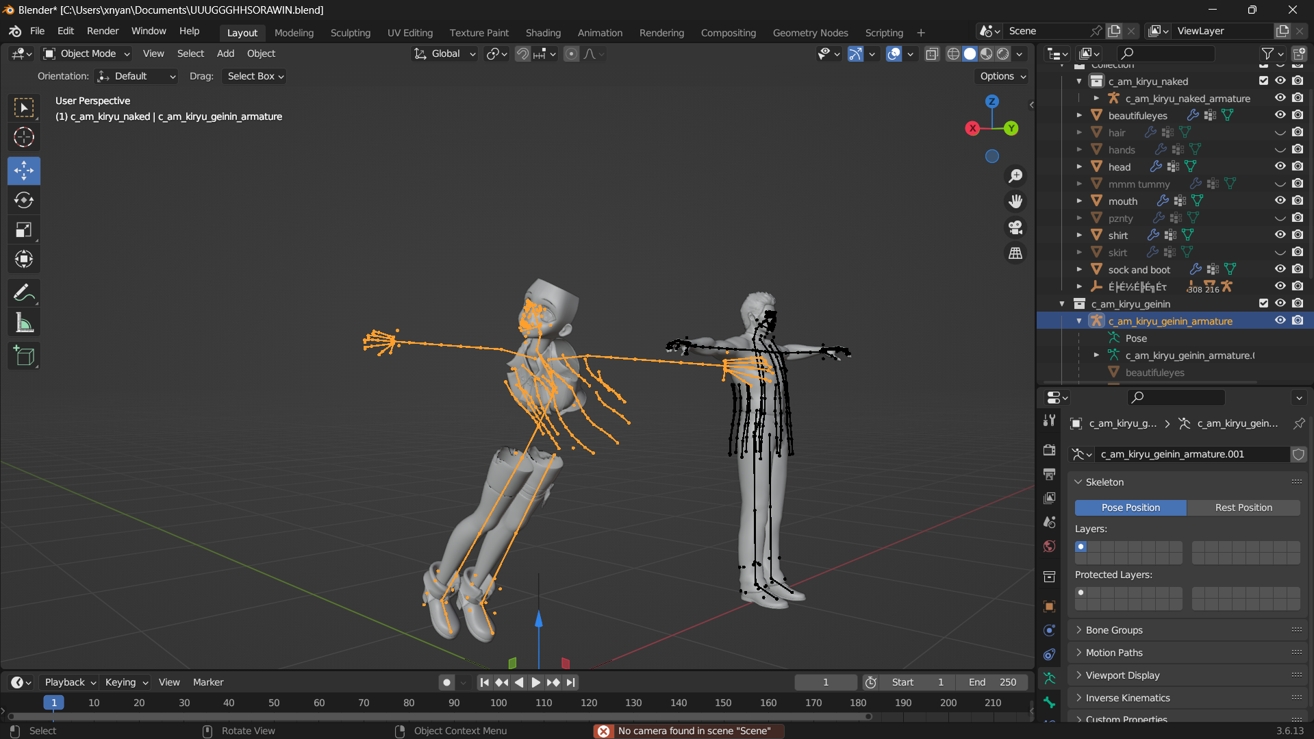Select the Add Cube tool
The image size is (1314, 739).
coord(24,356)
